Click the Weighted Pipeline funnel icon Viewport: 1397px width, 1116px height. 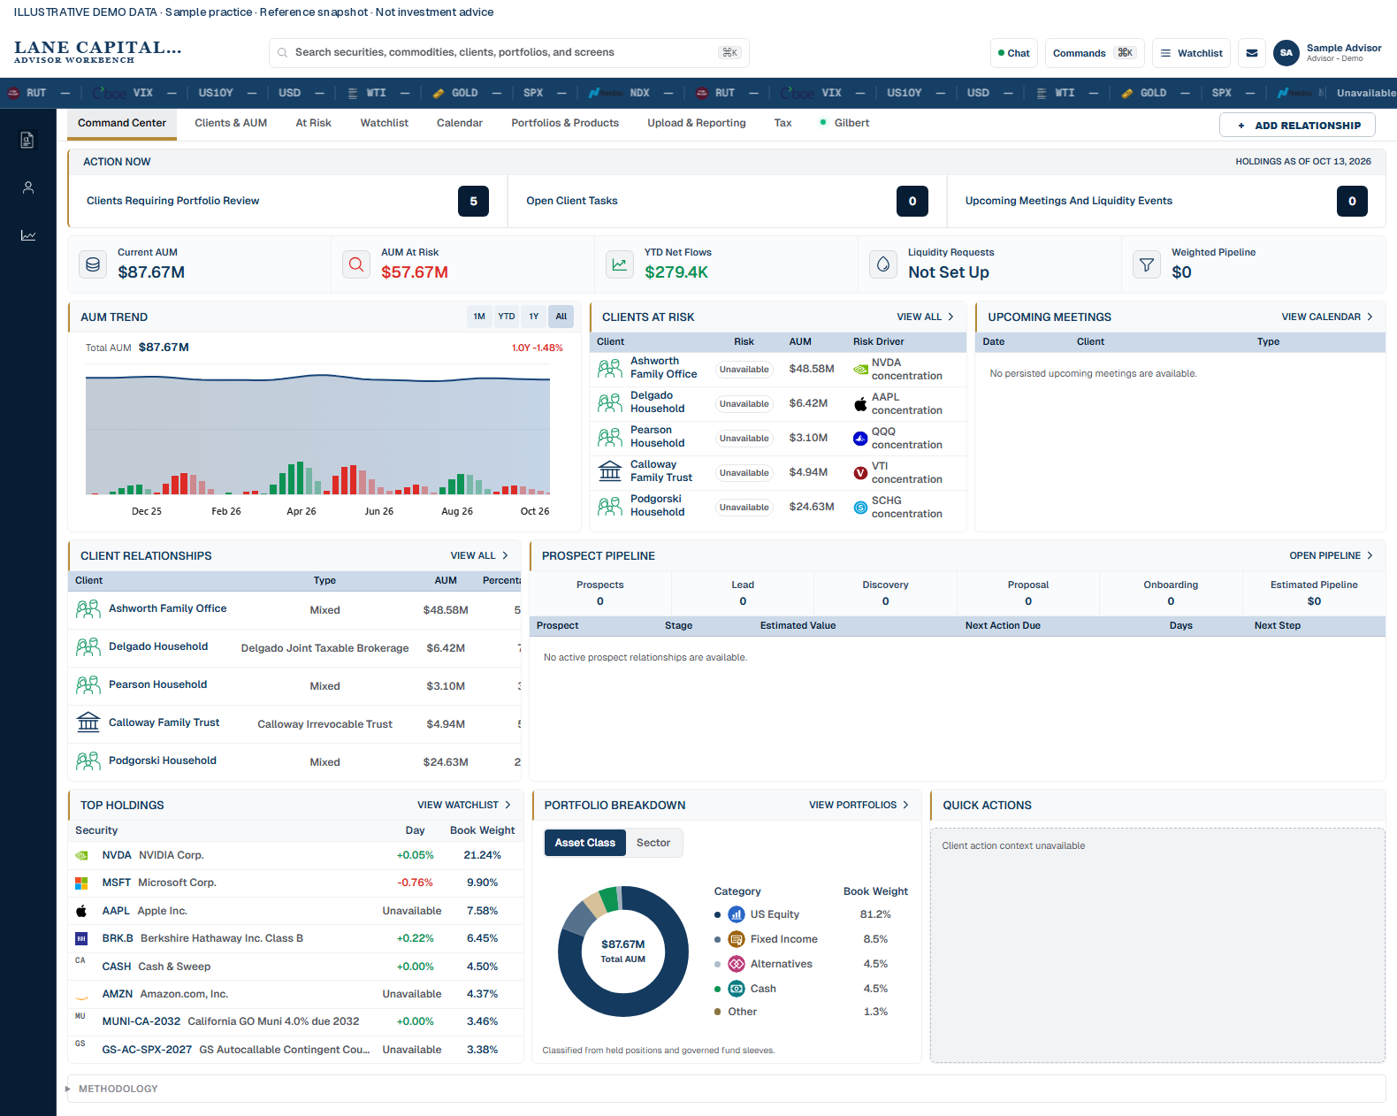pyautogui.click(x=1147, y=264)
